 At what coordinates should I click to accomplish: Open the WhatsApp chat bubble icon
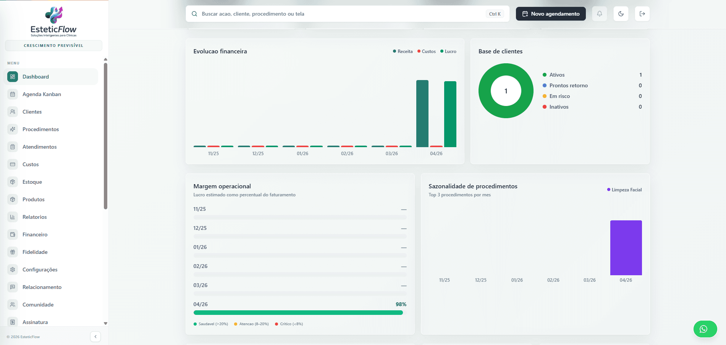coord(705,329)
